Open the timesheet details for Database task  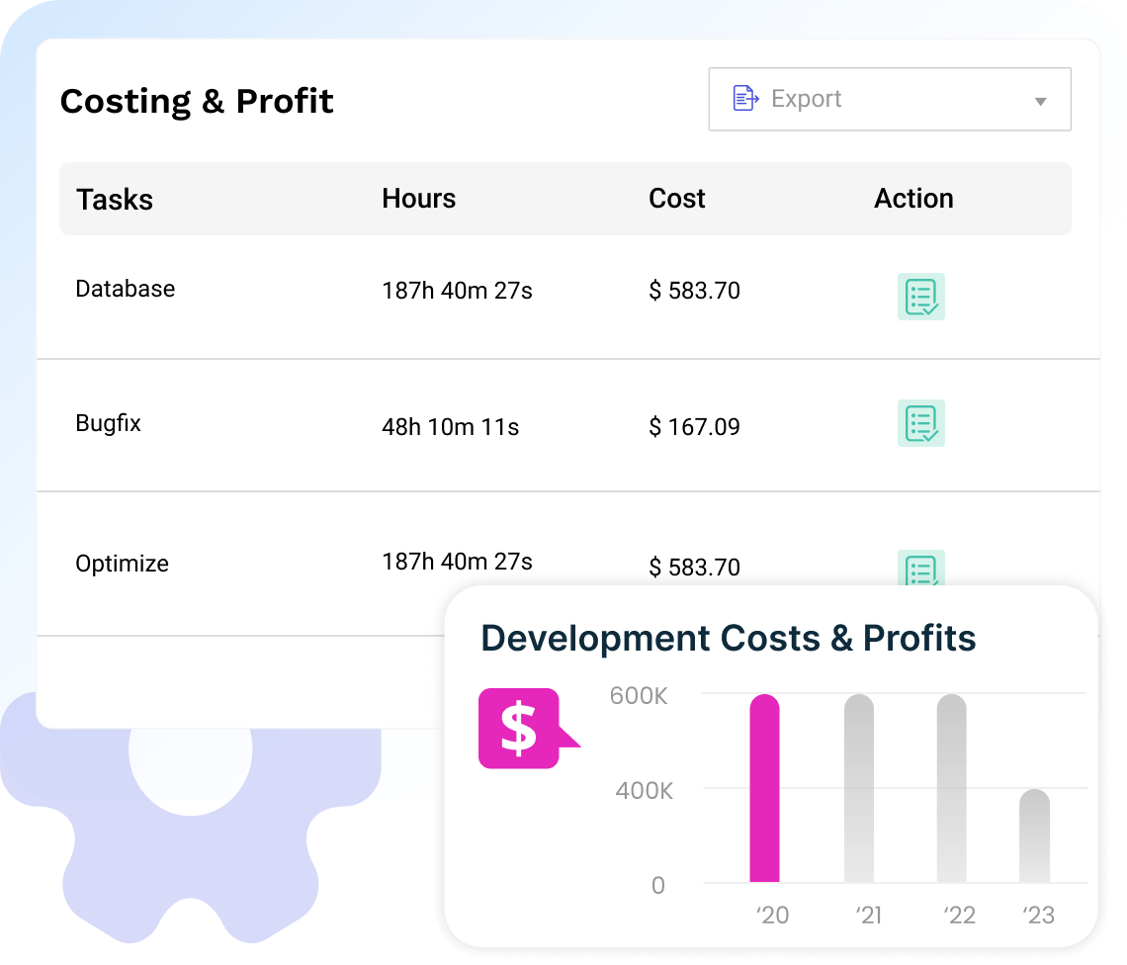coord(920,297)
